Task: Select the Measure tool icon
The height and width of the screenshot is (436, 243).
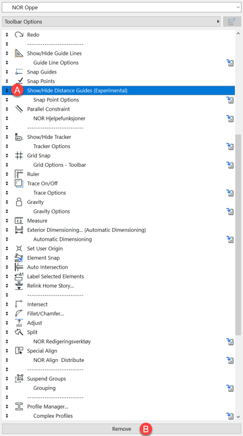Action: [19, 220]
